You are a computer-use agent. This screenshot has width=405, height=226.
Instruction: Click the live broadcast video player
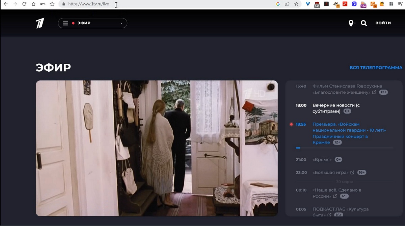[x=157, y=148]
